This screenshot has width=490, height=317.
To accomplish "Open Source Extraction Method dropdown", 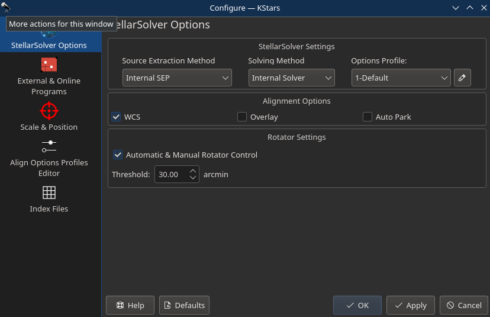I will point(177,78).
